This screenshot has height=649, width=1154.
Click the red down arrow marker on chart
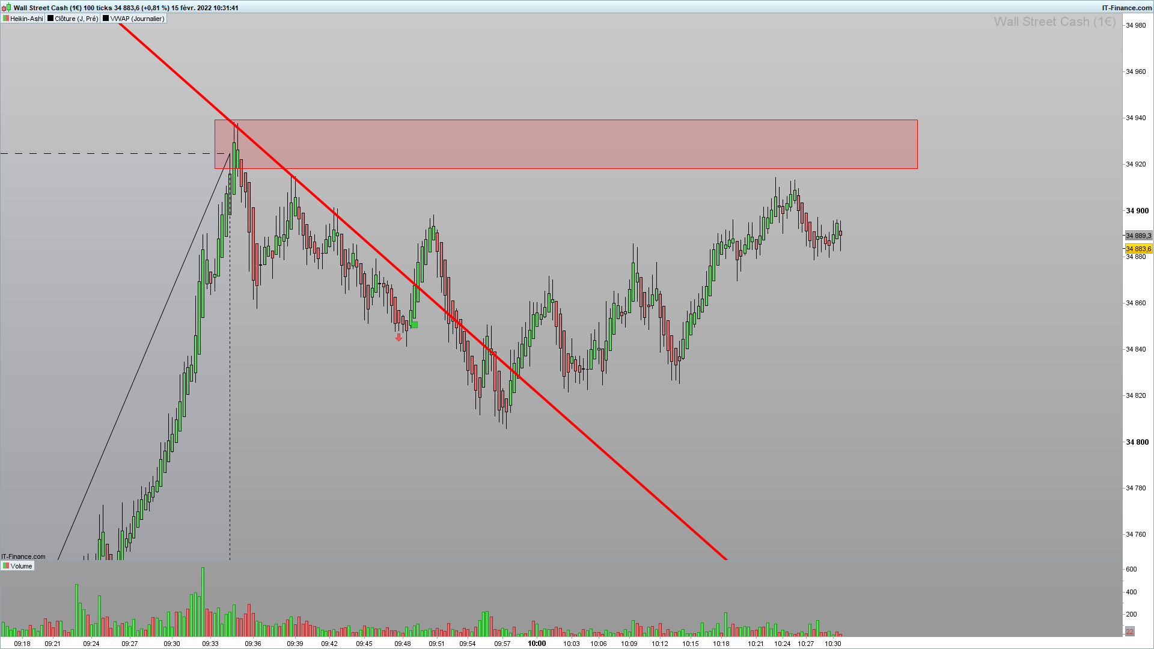pyautogui.click(x=398, y=338)
